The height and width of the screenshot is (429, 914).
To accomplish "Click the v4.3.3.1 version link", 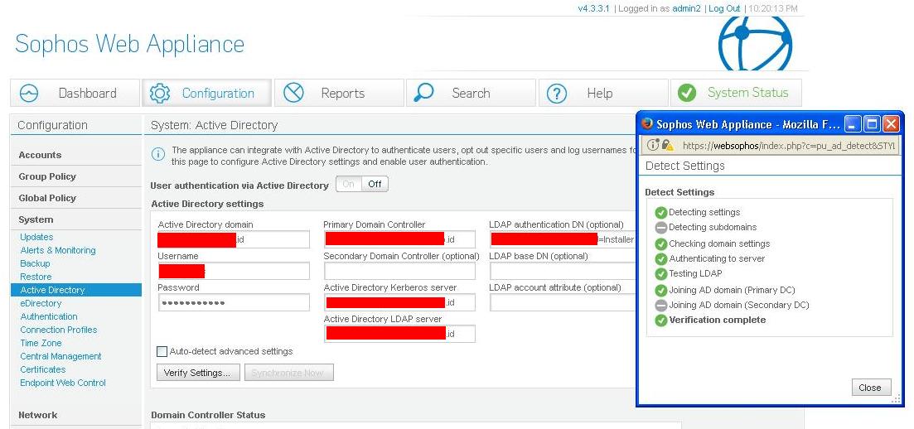I will 593,9.
